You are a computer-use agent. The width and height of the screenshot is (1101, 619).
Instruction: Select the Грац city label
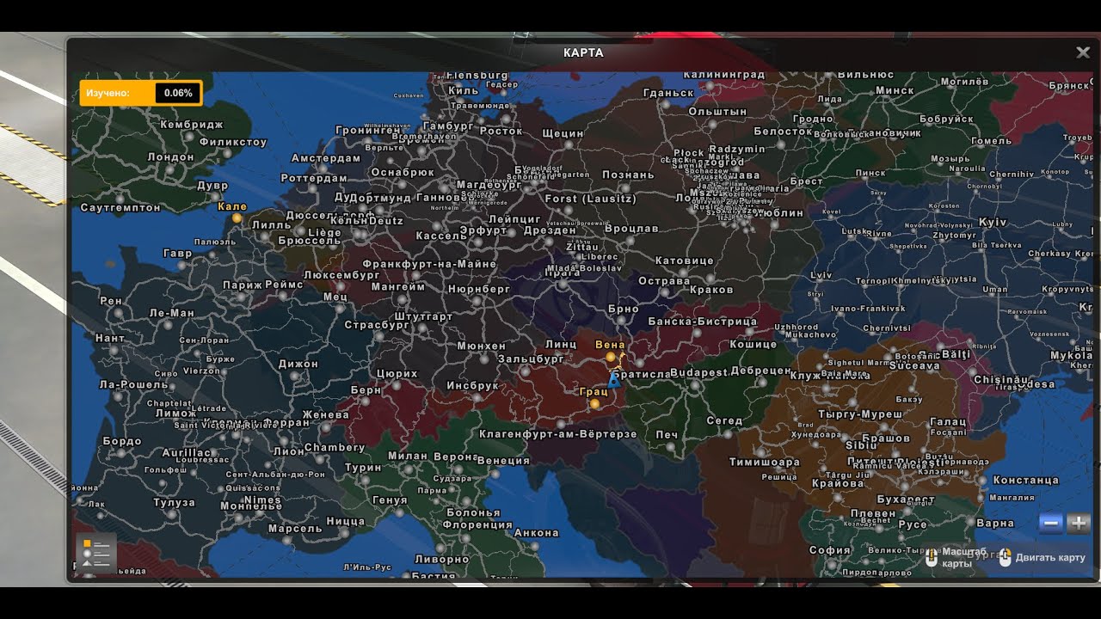coord(594,391)
